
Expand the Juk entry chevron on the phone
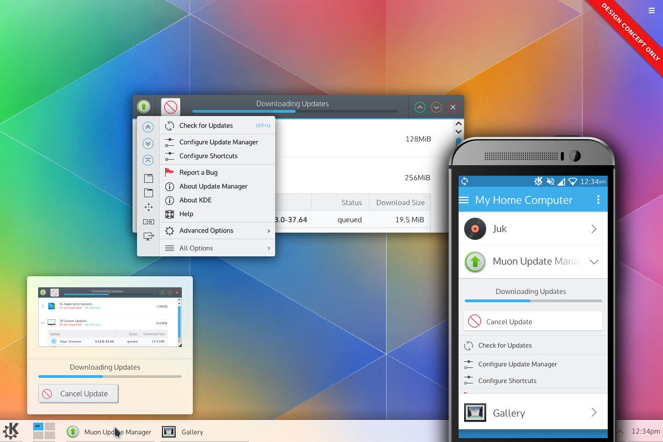click(x=594, y=229)
